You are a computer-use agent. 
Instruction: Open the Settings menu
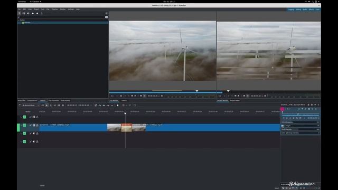coord(71,9)
